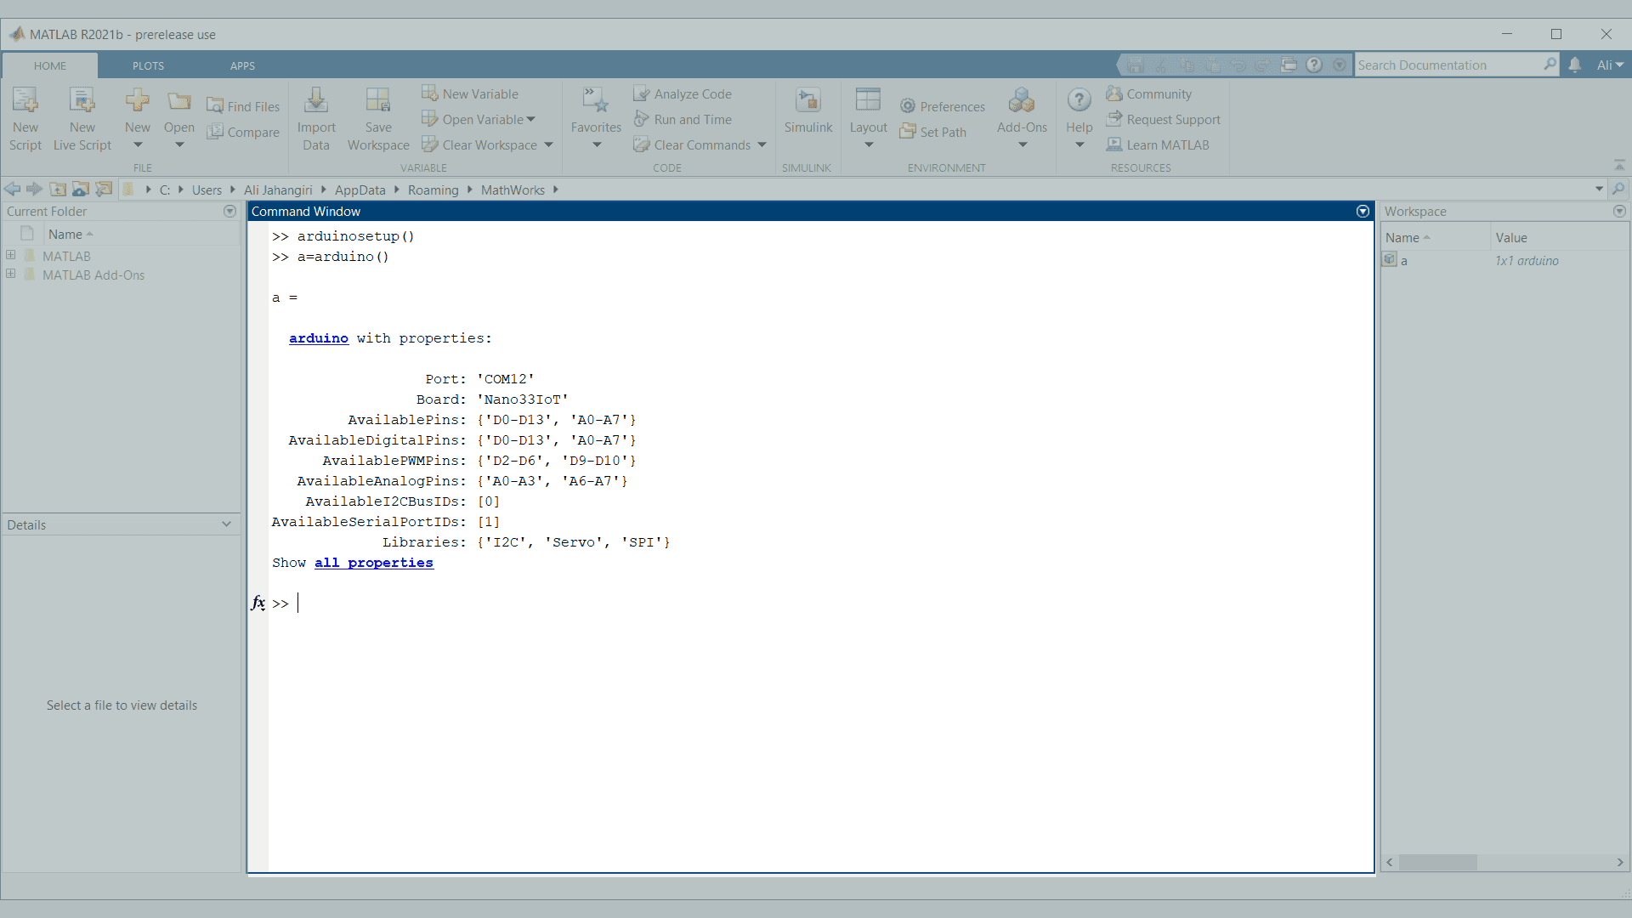
Task: Click the Set Path icon
Action: click(908, 132)
